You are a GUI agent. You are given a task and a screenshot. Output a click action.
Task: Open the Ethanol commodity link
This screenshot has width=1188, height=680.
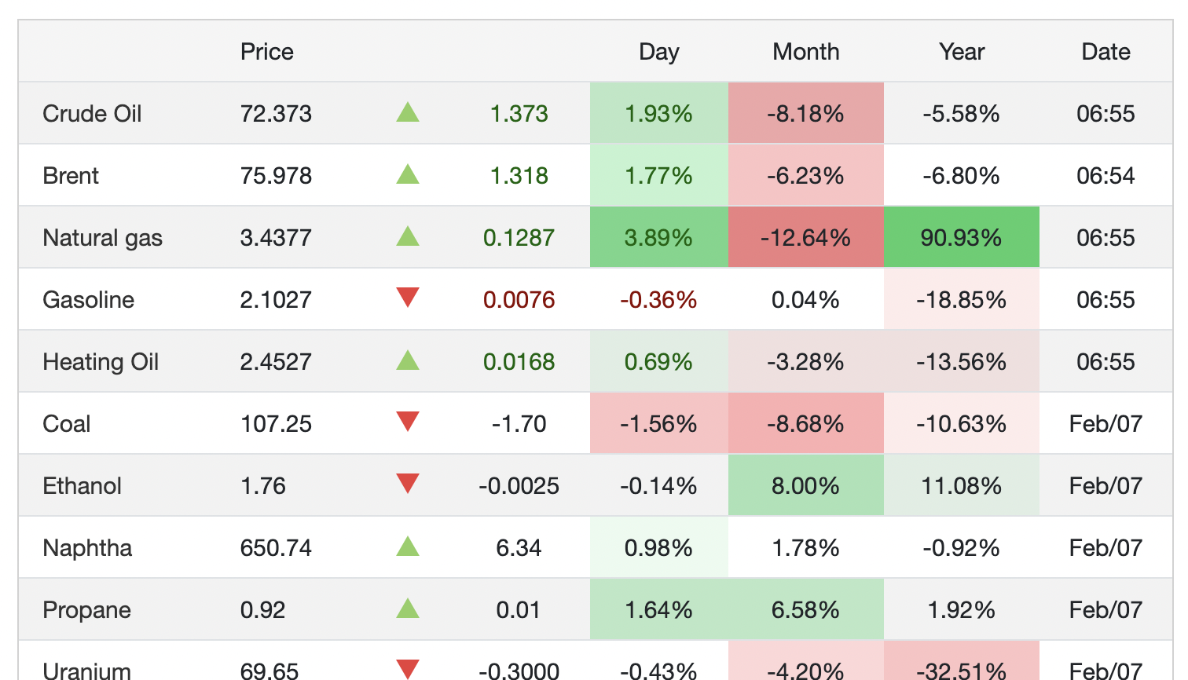(82, 486)
